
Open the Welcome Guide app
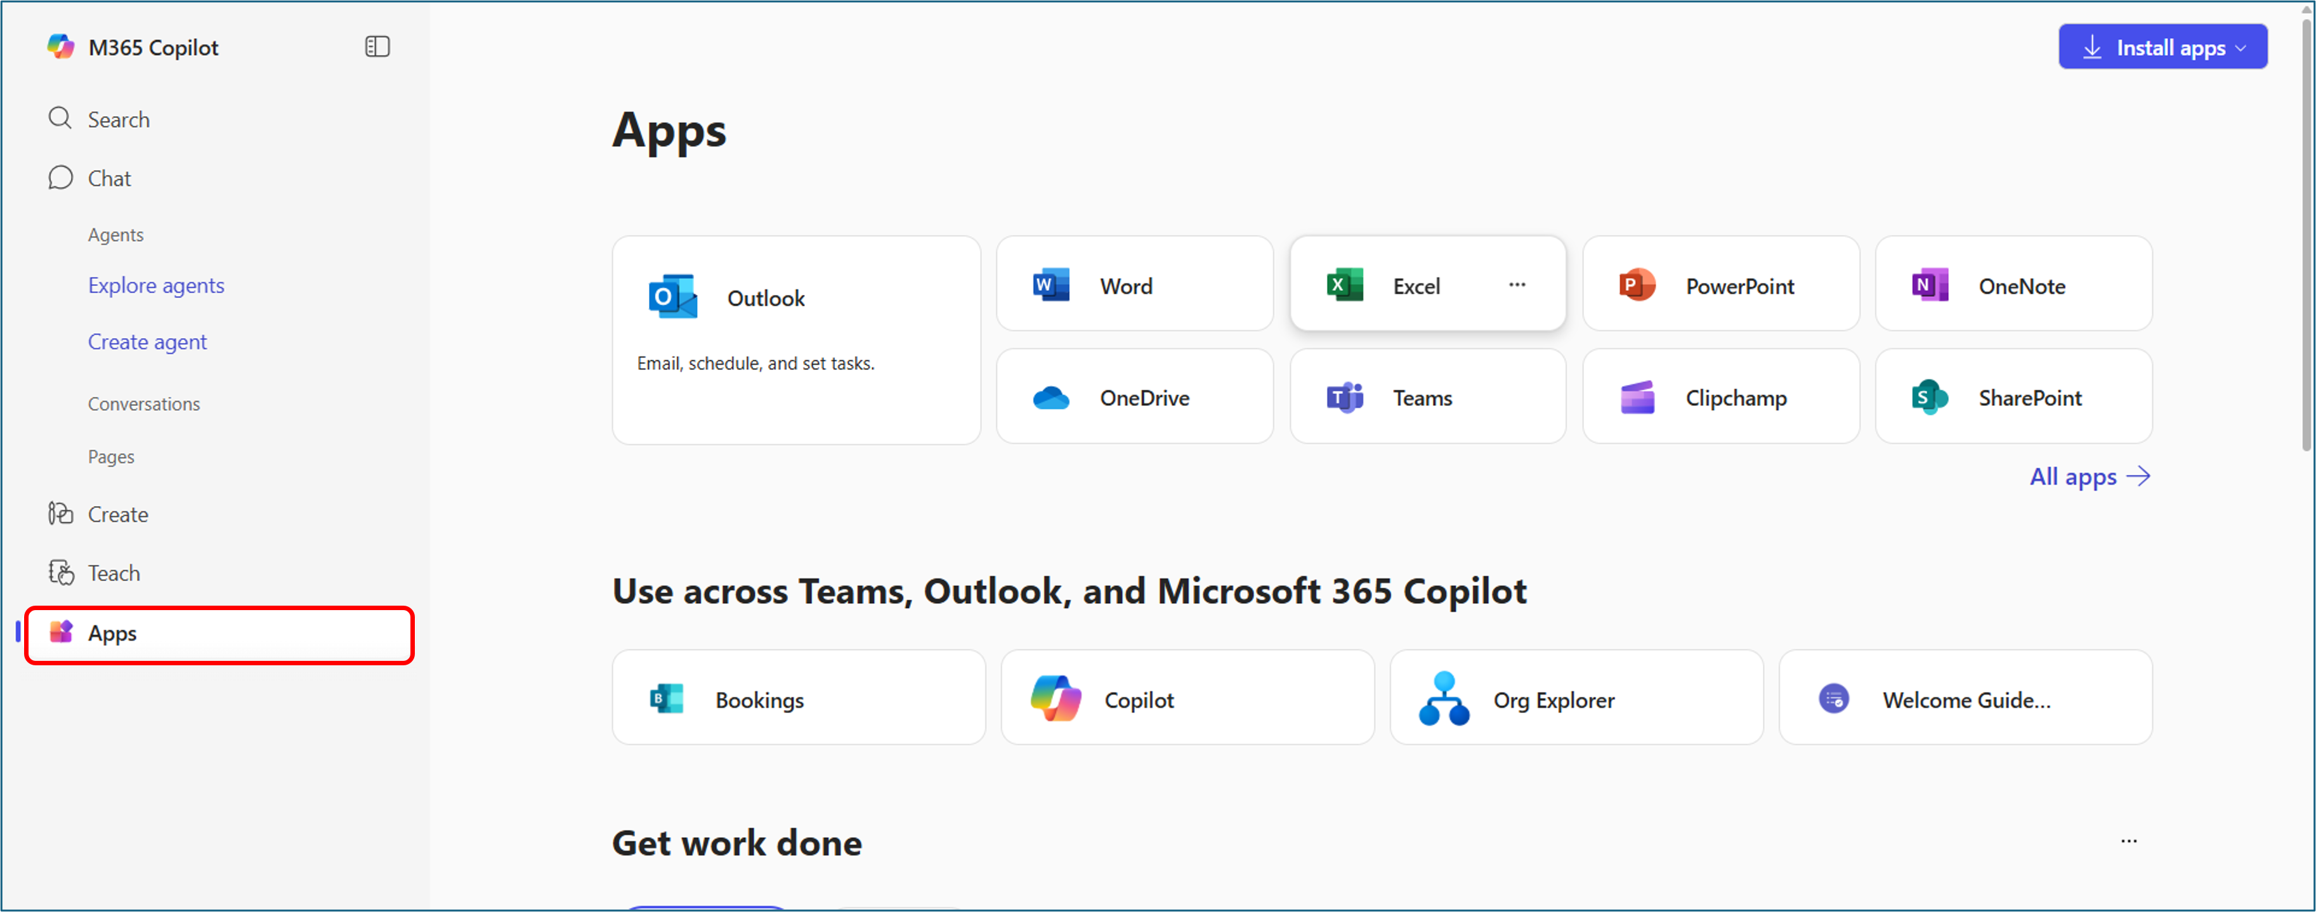click(1965, 698)
